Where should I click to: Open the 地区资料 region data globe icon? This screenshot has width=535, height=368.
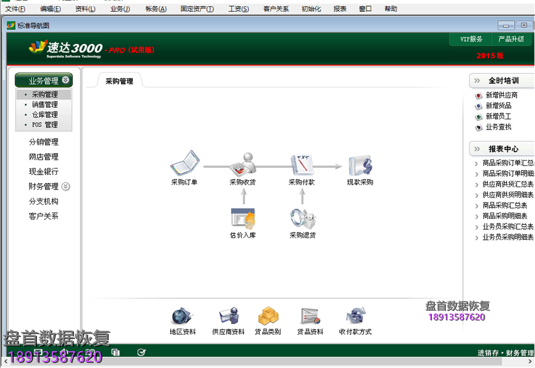(183, 316)
